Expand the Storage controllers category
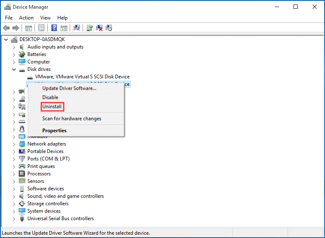 14,204
